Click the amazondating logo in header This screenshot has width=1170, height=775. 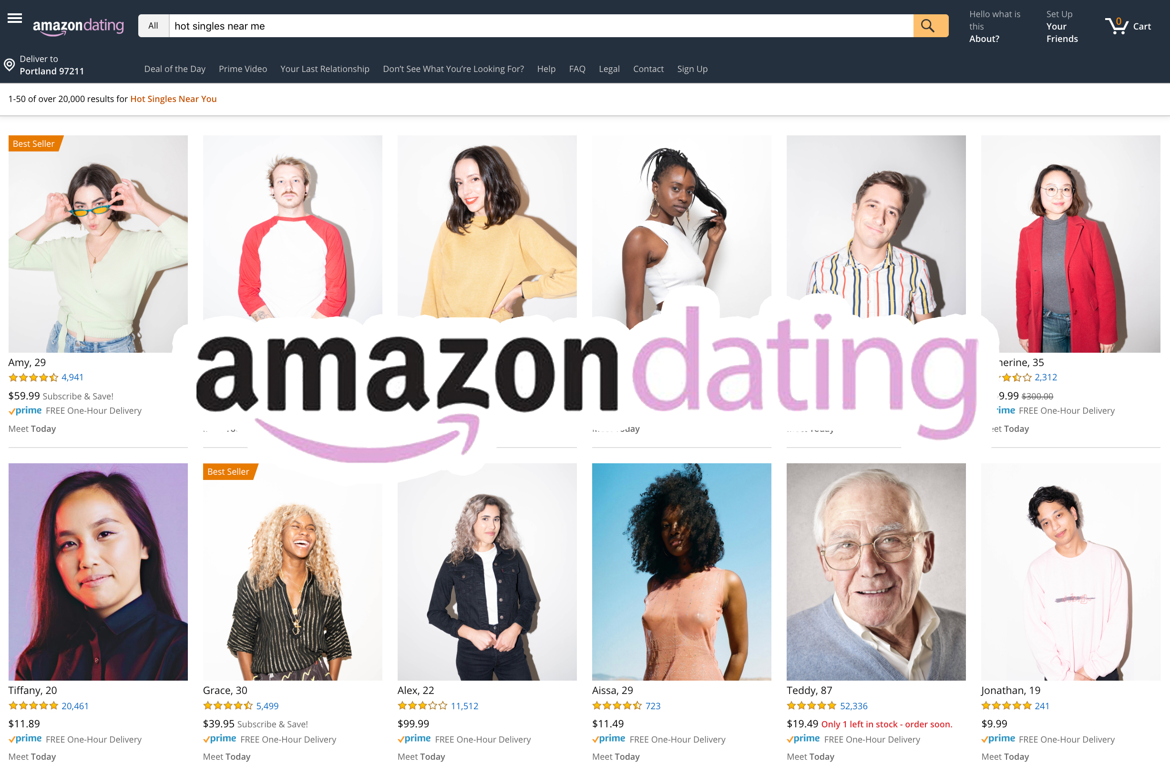[x=79, y=26]
